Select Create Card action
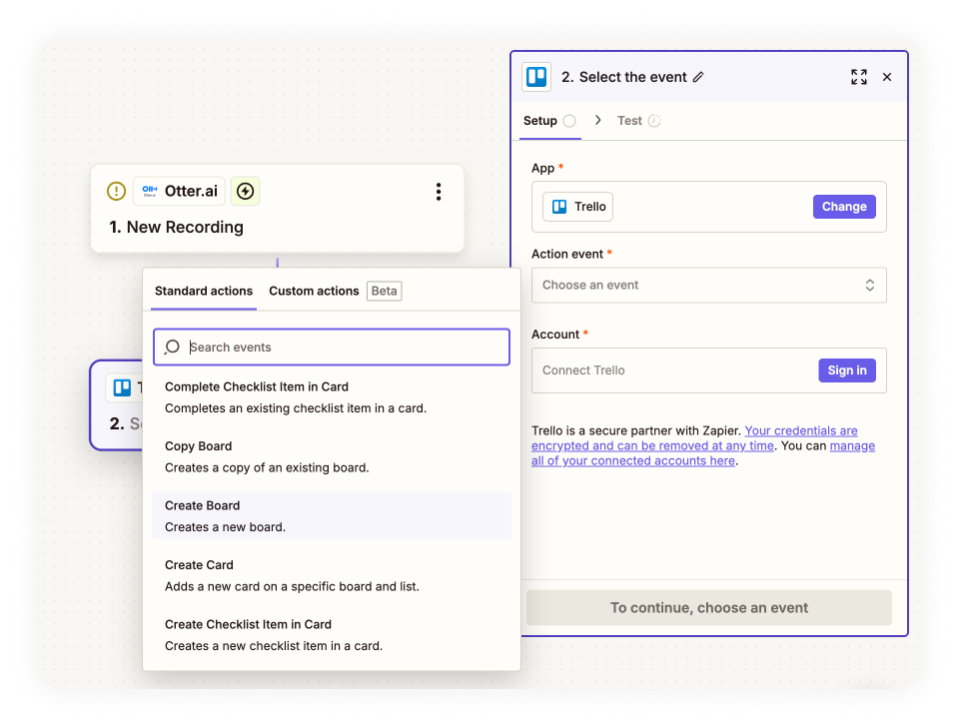The image size is (960, 728). tap(331, 575)
